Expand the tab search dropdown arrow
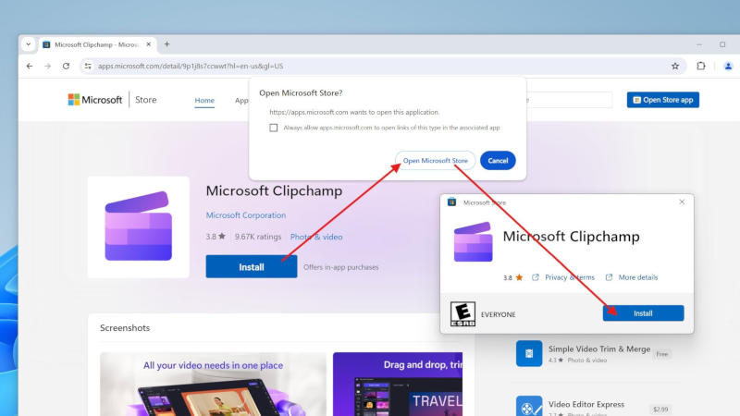The image size is (740, 416). pyautogui.click(x=28, y=44)
